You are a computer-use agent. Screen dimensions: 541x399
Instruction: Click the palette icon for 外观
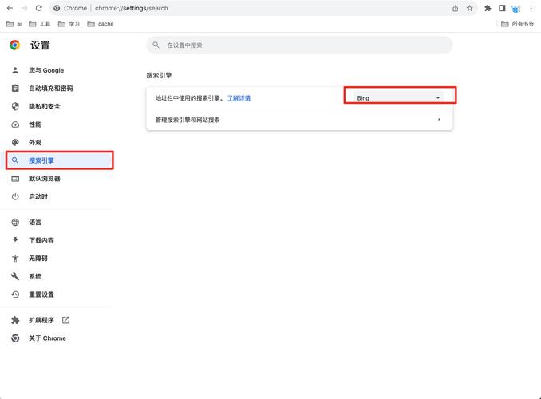tap(15, 143)
